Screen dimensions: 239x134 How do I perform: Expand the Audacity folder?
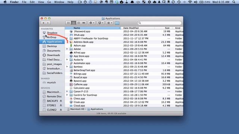pos(67,60)
